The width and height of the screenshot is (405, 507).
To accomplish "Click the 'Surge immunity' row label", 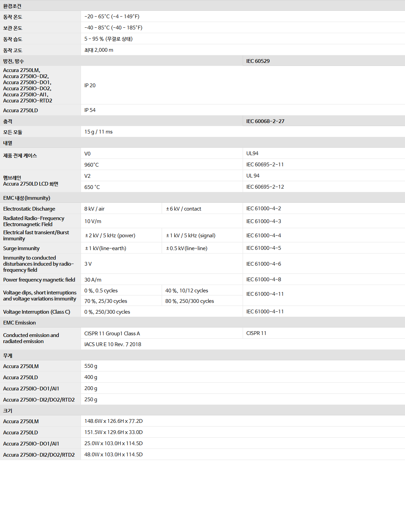I will click(x=21, y=248).
